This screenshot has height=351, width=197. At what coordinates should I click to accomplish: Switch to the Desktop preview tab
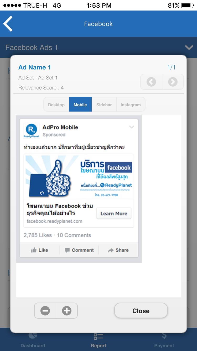[x=56, y=104]
